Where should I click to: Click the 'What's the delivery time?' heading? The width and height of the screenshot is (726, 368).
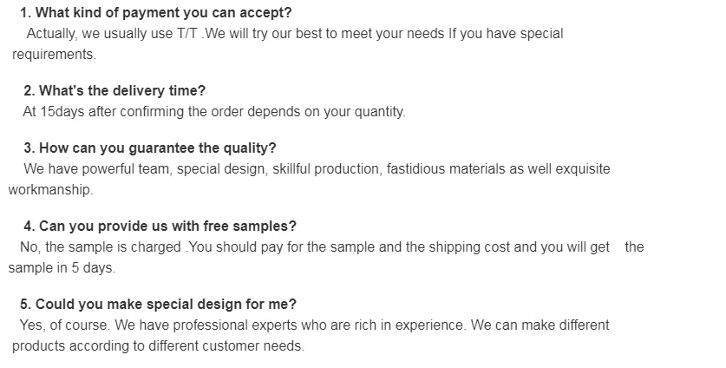click(x=114, y=90)
